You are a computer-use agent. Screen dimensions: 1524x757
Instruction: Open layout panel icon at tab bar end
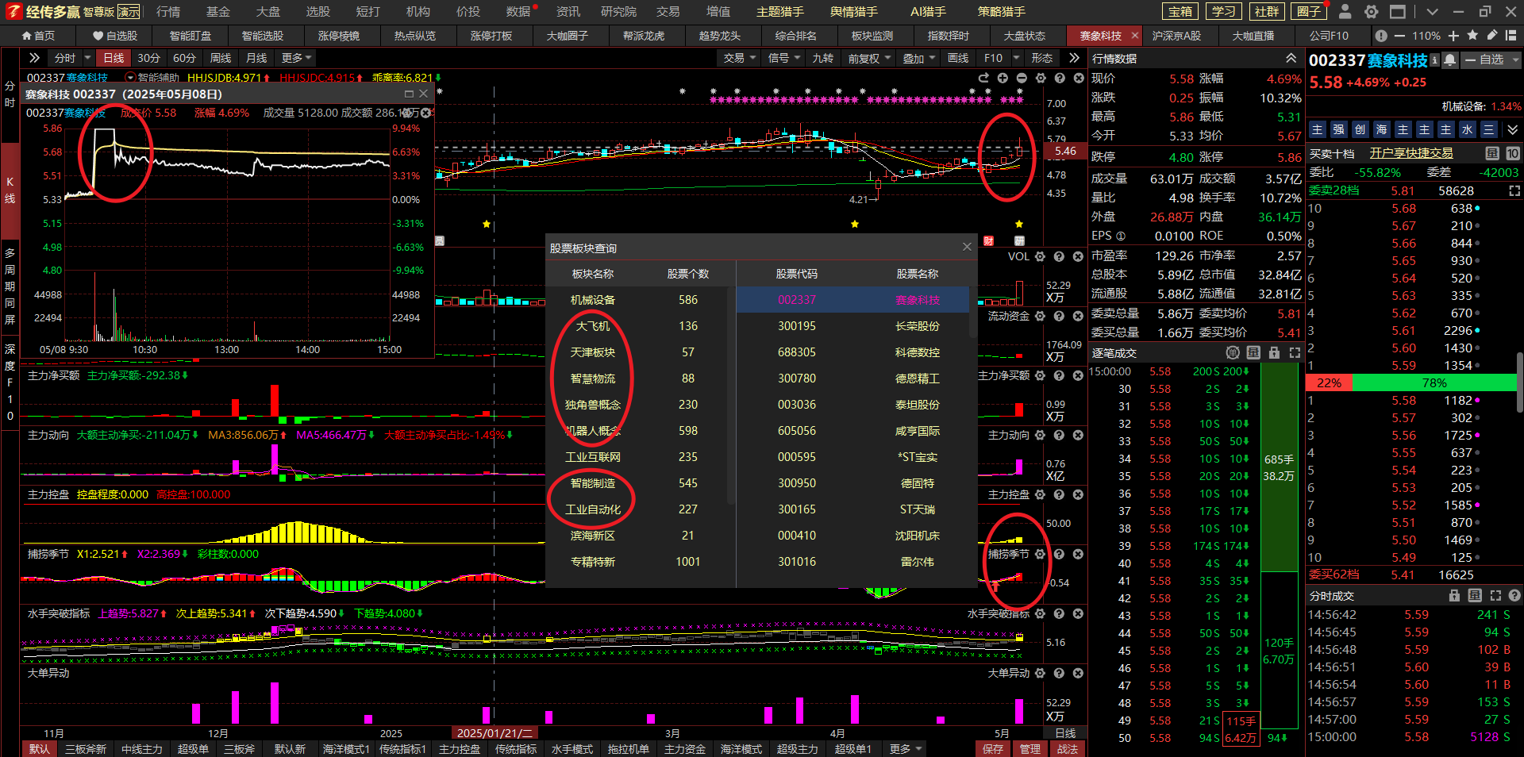click(x=1512, y=36)
